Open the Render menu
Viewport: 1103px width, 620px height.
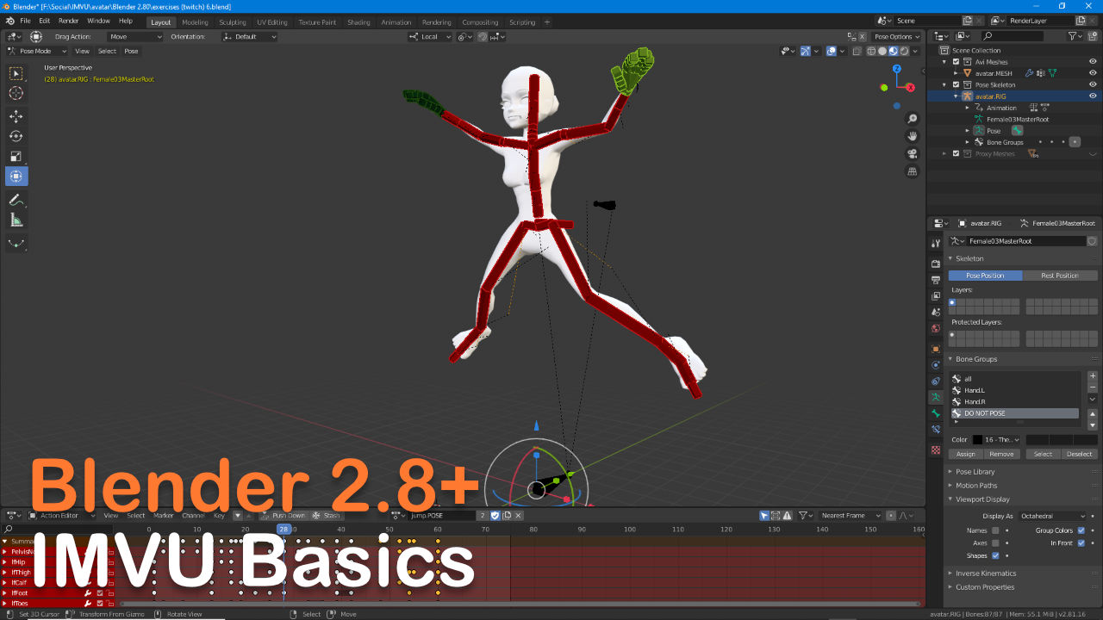pyautogui.click(x=68, y=21)
